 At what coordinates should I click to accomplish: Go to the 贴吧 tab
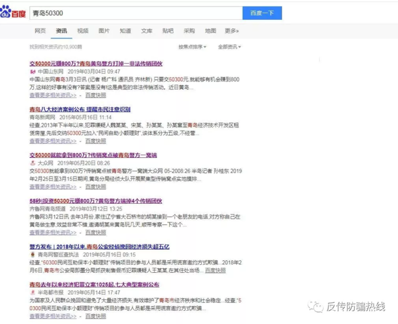(x=168, y=31)
